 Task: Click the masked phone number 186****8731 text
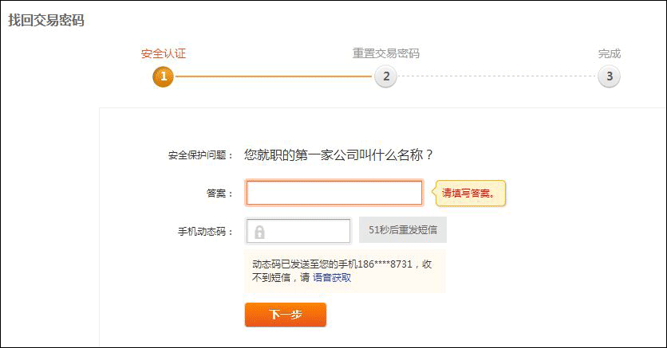pos(385,264)
